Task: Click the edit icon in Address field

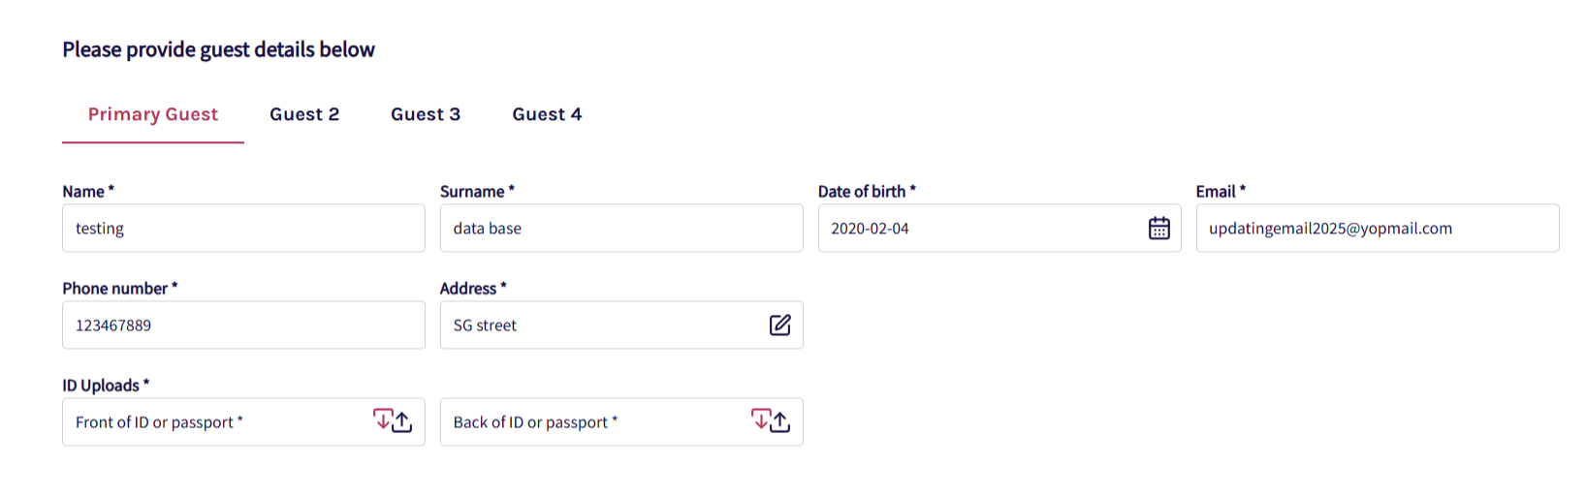Action: (x=779, y=325)
